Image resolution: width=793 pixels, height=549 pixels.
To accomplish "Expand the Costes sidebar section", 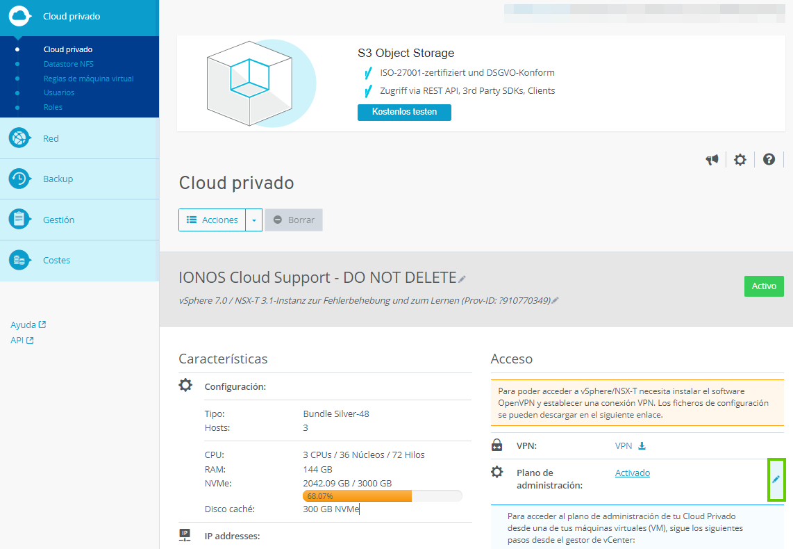I will pyautogui.click(x=79, y=261).
